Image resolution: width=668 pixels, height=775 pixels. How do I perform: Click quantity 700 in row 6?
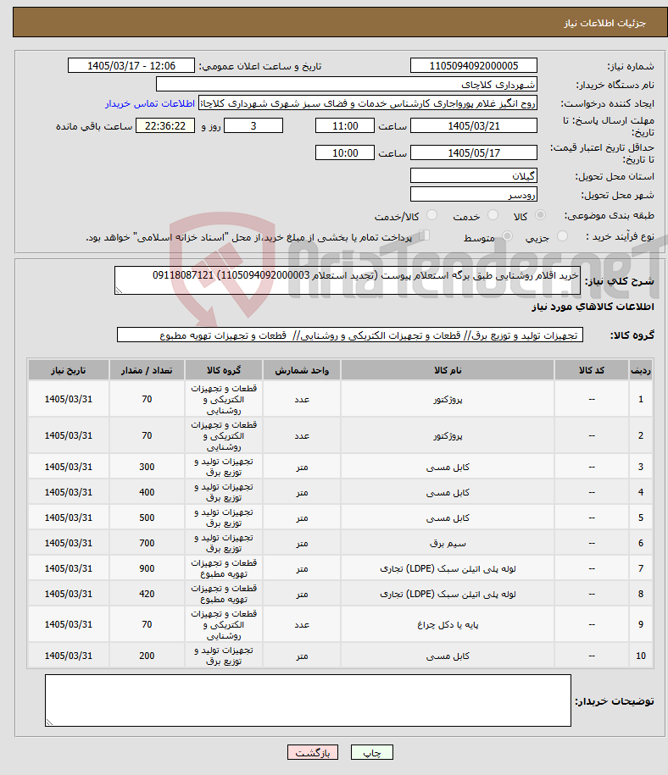[x=147, y=543]
